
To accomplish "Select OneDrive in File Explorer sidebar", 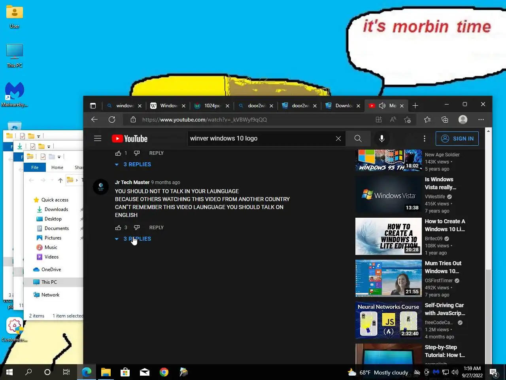I will coord(51,270).
